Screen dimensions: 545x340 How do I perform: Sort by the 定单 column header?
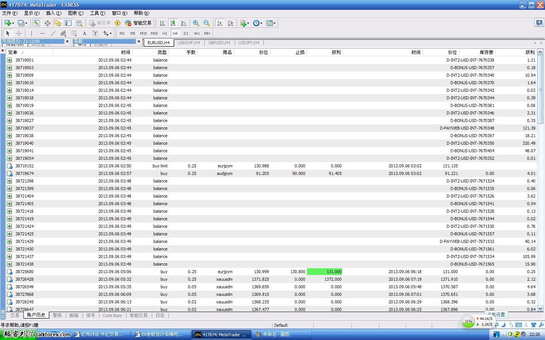coord(29,52)
